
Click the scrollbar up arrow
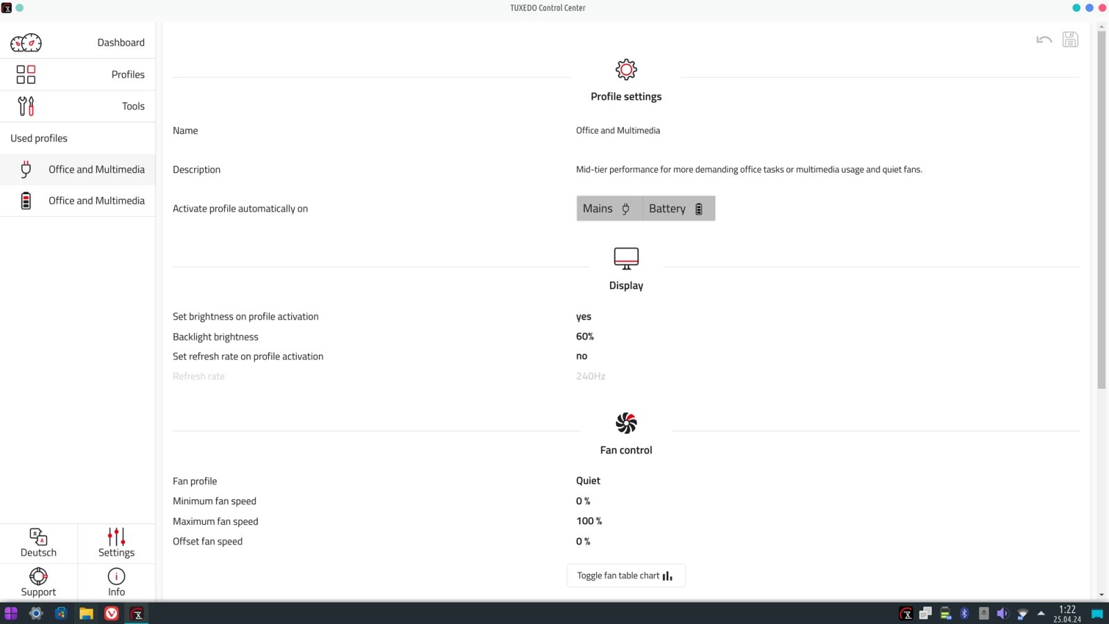(x=1101, y=26)
